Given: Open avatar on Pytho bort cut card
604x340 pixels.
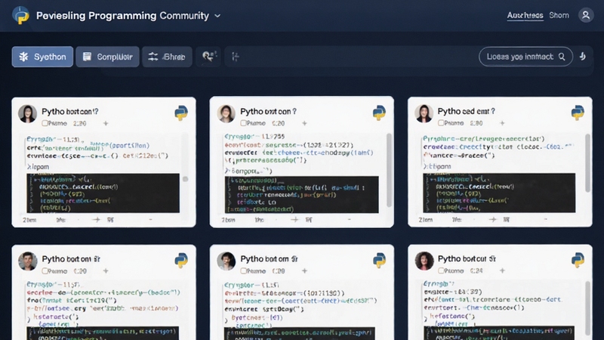Looking at the screenshot, I should pos(424,261).
